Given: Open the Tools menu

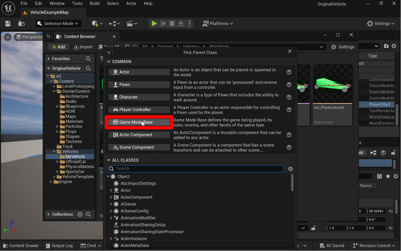Looking at the screenshot, I should click(77, 3).
